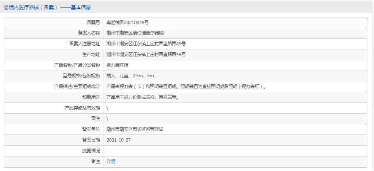Select 产品用于视力检测或弱视、盲视筛查 text
374x171 pixels.
[x=142, y=97]
